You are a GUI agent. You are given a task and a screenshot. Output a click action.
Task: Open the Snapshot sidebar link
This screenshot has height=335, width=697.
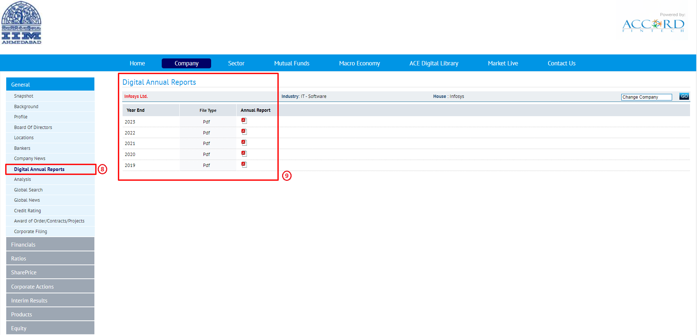(x=23, y=96)
